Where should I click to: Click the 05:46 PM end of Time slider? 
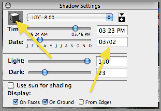point(81,34)
